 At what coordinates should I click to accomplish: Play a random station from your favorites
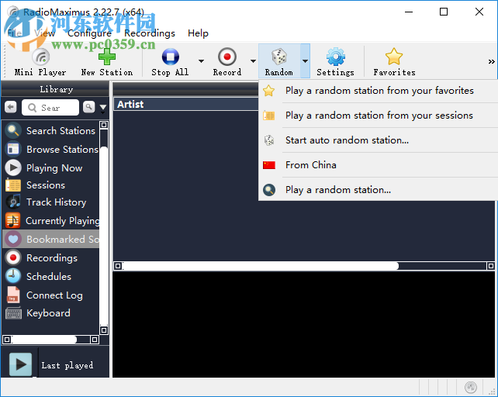point(379,91)
